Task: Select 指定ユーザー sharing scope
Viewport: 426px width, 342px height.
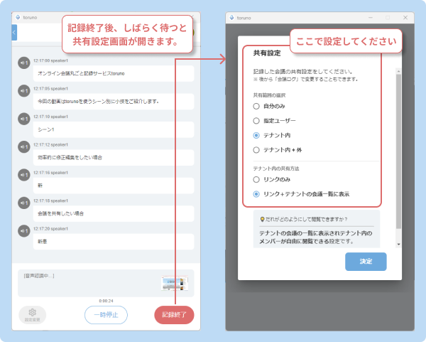Action: pos(256,121)
